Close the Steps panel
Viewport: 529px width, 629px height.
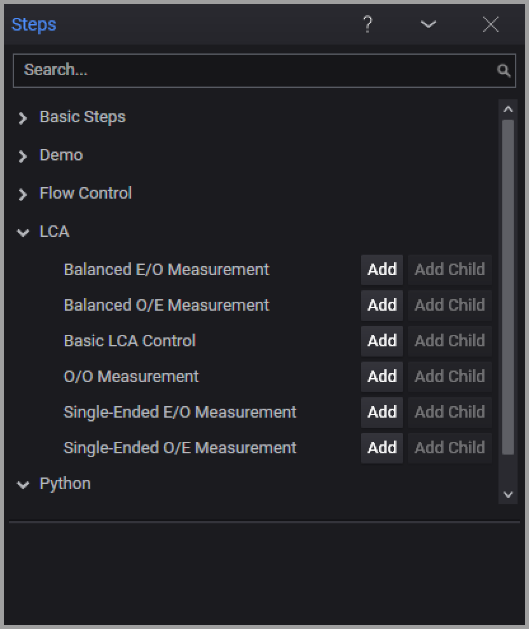tap(490, 25)
